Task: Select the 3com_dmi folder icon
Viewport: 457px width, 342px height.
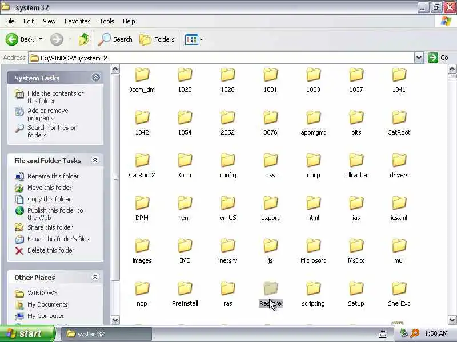Action: [142, 75]
